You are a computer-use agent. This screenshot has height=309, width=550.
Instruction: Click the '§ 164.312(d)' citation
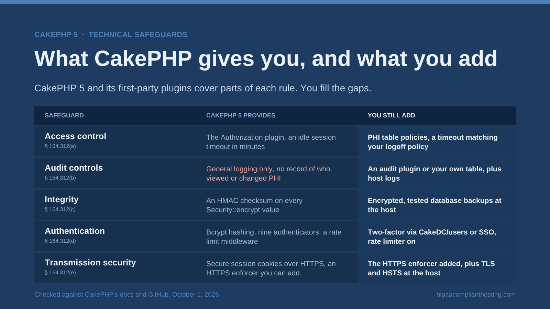pos(60,241)
